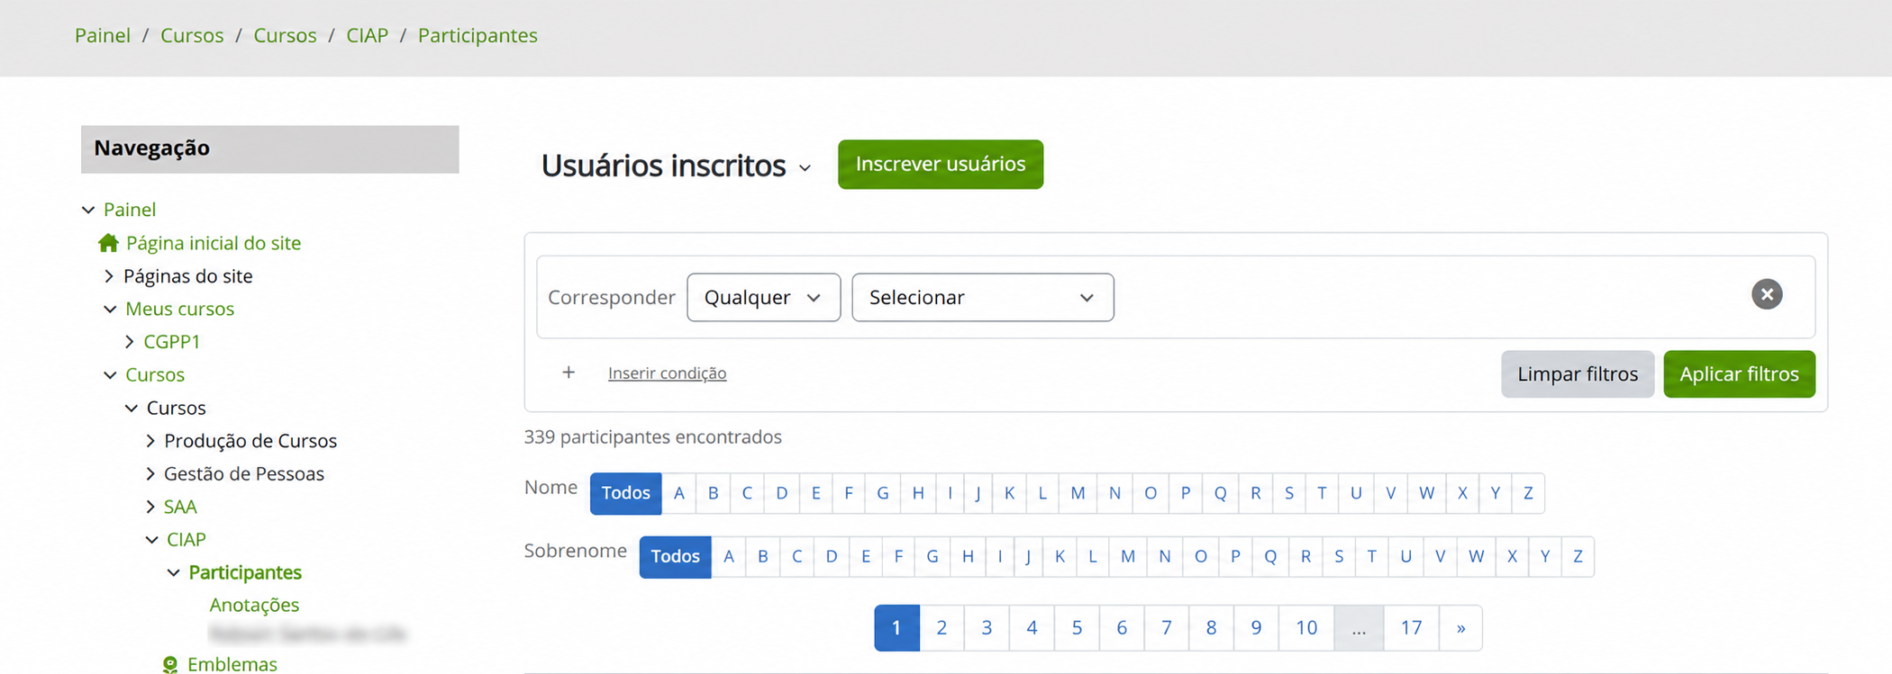Open the Qualquer match dropdown

coord(763,297)
